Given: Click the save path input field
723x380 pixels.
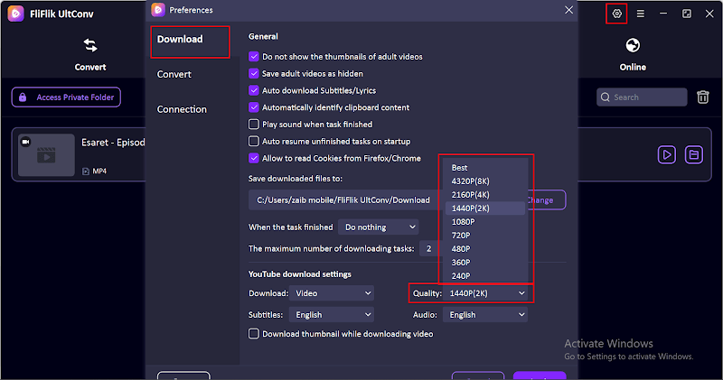Looking at the screenshot, I should coord(345,199).
